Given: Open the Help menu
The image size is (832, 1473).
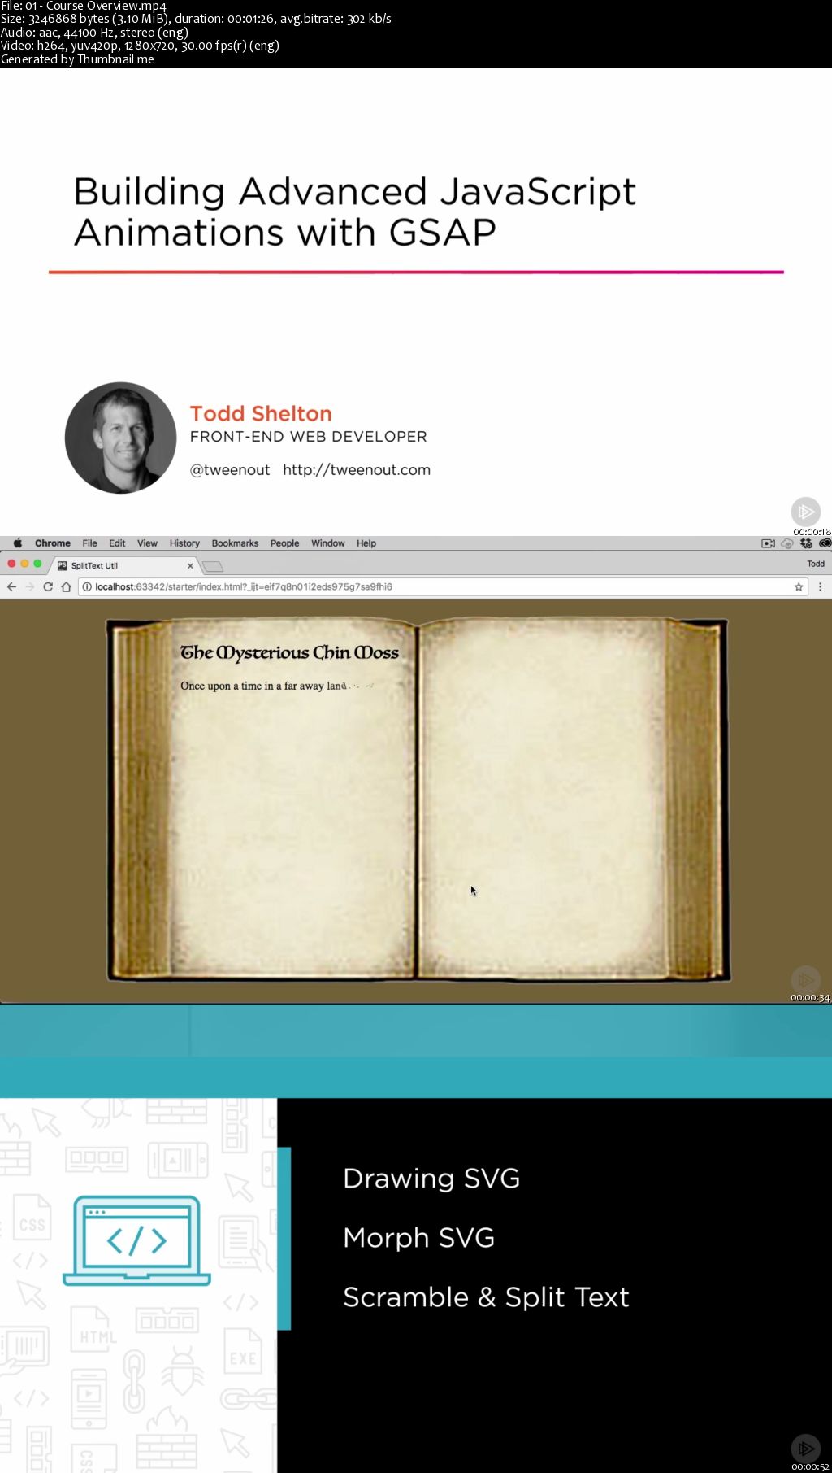Looking at the screenshot, I should point(366,543).
